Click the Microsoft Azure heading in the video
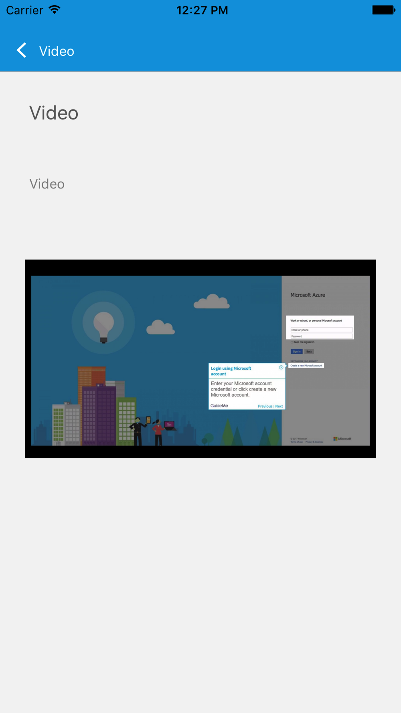This screenshot has width=401, height=713. (x=308, y=295)
